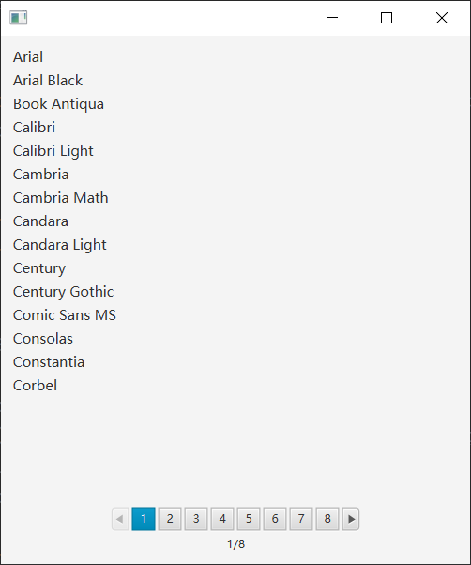The height and width of the screenshot is (565, 471).
Task: Click the Century Gothic entry
Action: (64, 292)
